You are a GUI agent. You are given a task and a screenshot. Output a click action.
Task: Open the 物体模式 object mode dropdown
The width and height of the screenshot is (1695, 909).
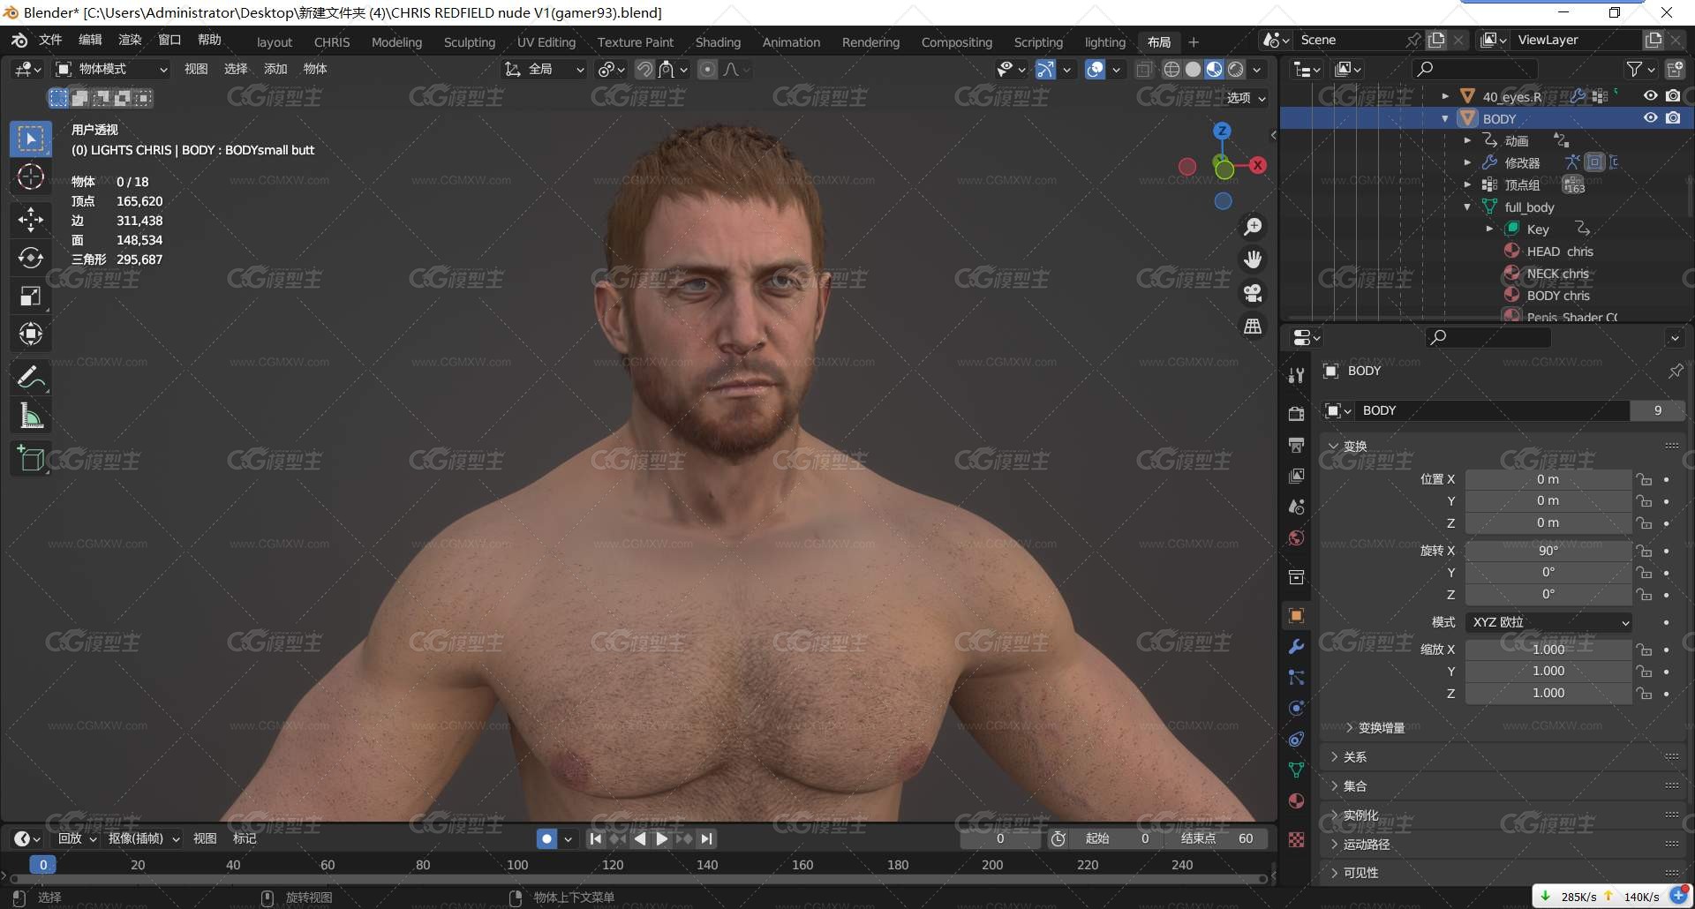pyautogui.click(x=111, y=69)
